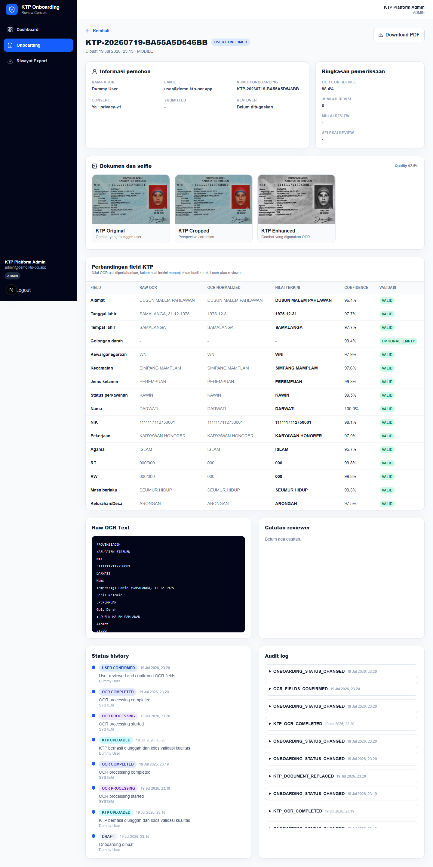Expand the OCR_FIELDS_CONFIRMED audit entry
Screen dimensions: 433x867
[x=341, y=689]
